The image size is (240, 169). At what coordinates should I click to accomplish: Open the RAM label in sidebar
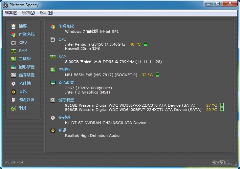(x=23, y=51)
